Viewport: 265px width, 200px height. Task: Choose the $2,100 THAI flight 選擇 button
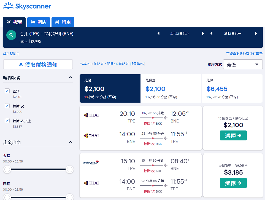[x=233, y=135]
